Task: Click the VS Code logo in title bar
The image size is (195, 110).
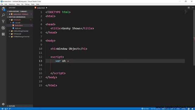Action: (x=1, y=1)
